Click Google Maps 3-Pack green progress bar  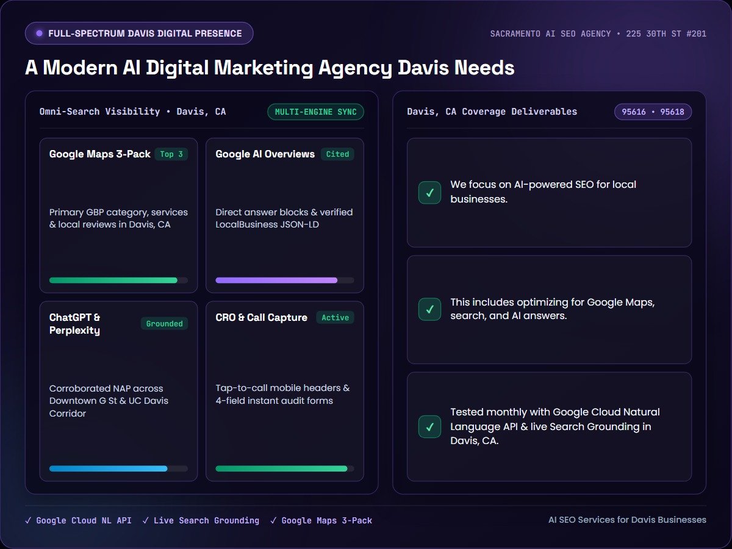(118, 281)
